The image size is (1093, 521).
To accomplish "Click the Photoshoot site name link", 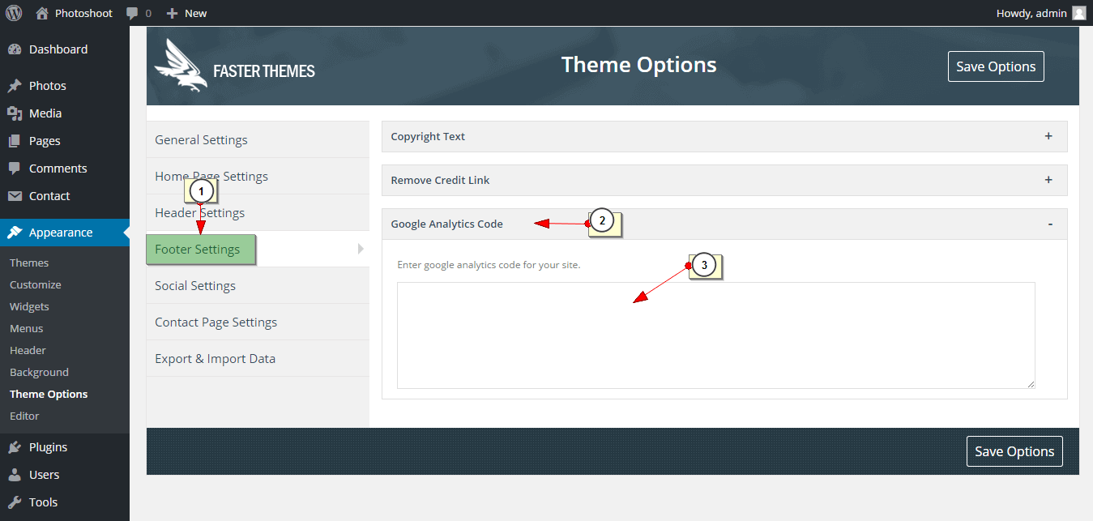I will pos(84,13).
